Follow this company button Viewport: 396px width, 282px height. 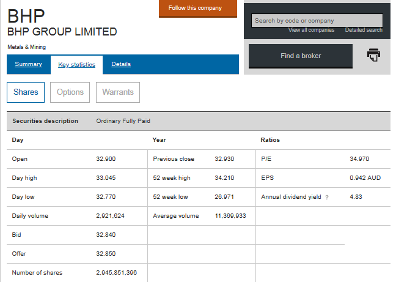click(198, 9)
